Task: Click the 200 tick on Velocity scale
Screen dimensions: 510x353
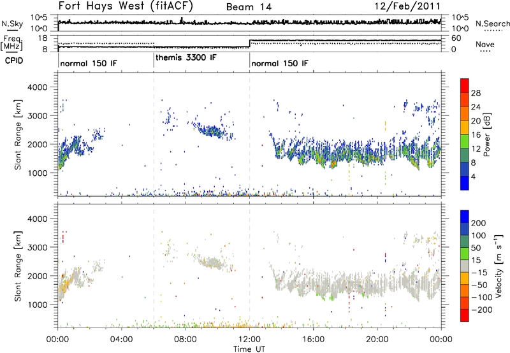Action: tap(479, 223)
